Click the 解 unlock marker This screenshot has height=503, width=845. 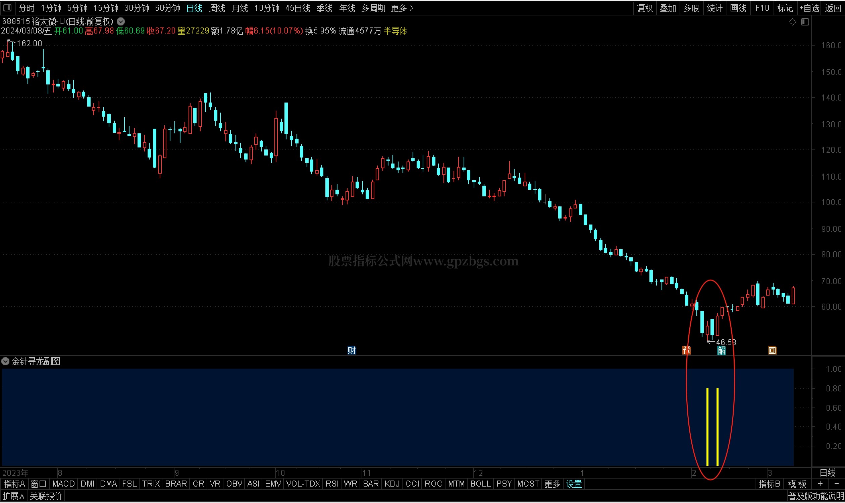(x=722, y=350)
